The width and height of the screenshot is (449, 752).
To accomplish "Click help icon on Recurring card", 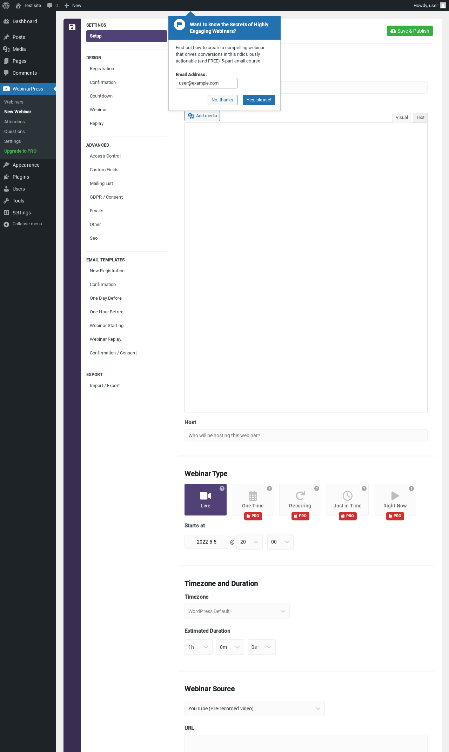I will pos(317,488).
